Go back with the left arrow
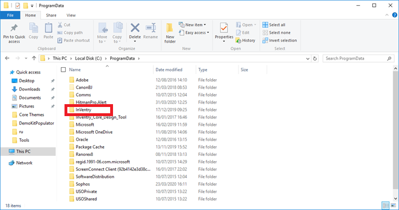399x210 pixels. 7,58
